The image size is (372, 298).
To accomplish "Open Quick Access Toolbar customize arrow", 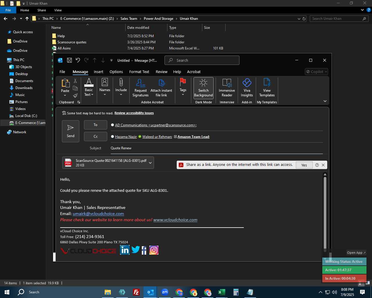I will point(111,60).
